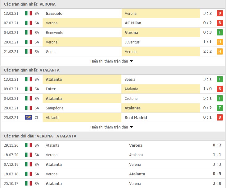Open the 0 : 5 result from 18.03.18
This screenshot has height=188, width=226.
tap(217, 174)
